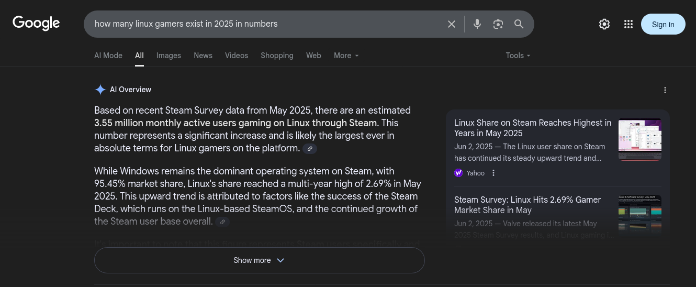Click thumbnail of Steam Survey article

click(640, 215)
